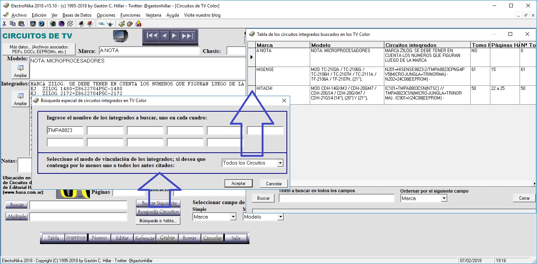The width and height of the screenshot is (537, 264).
Task: Click the Refrescar button
Action: click(145, 238)
